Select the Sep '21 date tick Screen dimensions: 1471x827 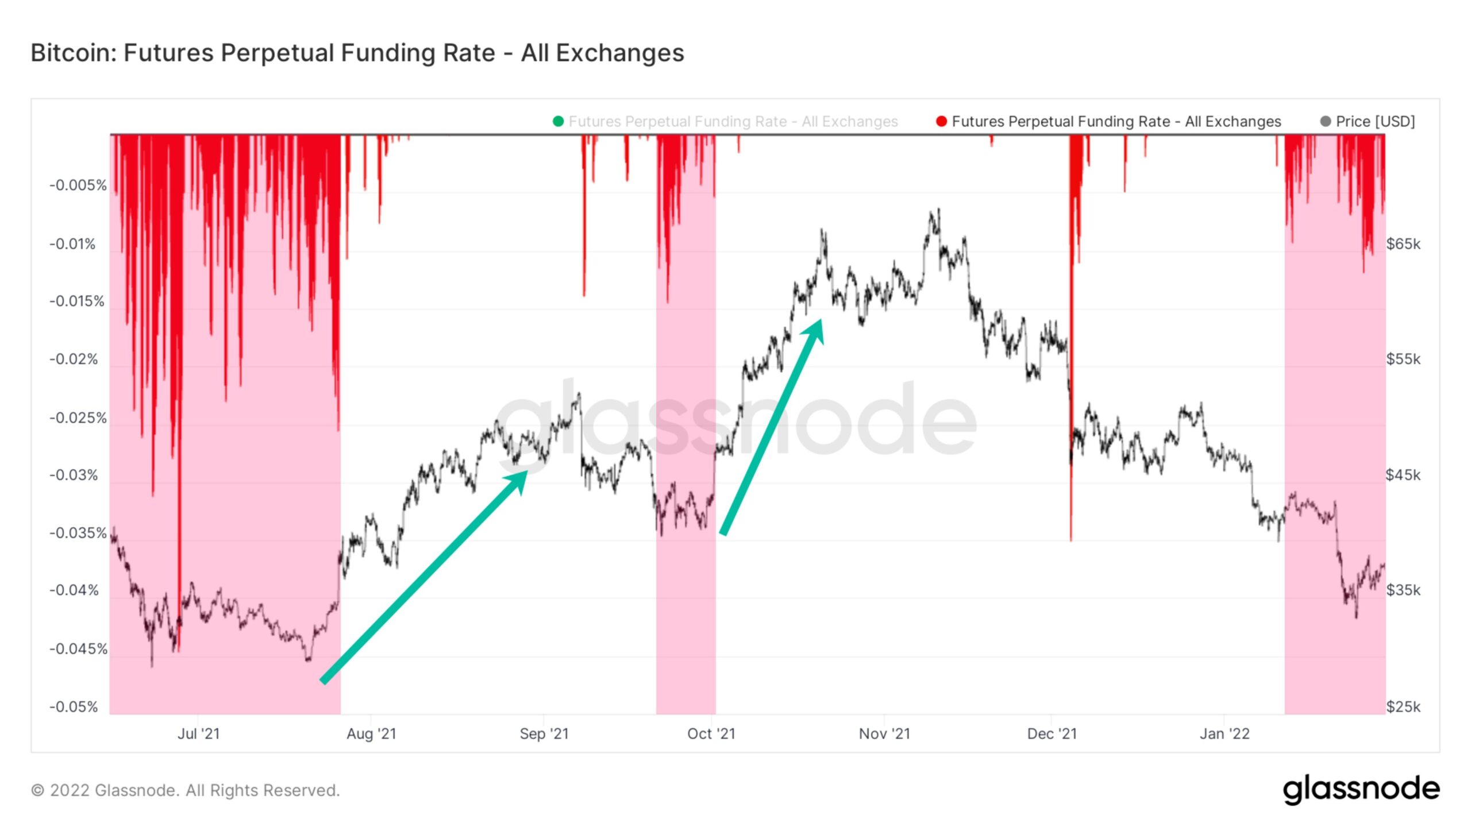pyautogui.click(x=544, y=733)
